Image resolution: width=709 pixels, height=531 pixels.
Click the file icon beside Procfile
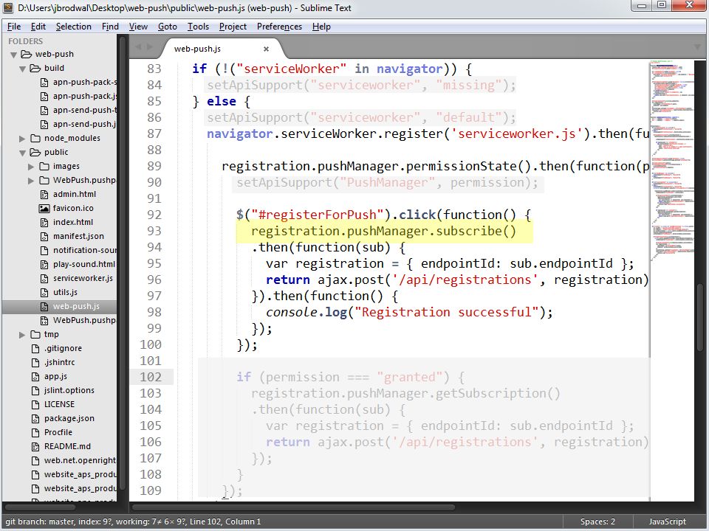[x=35, y=433]
